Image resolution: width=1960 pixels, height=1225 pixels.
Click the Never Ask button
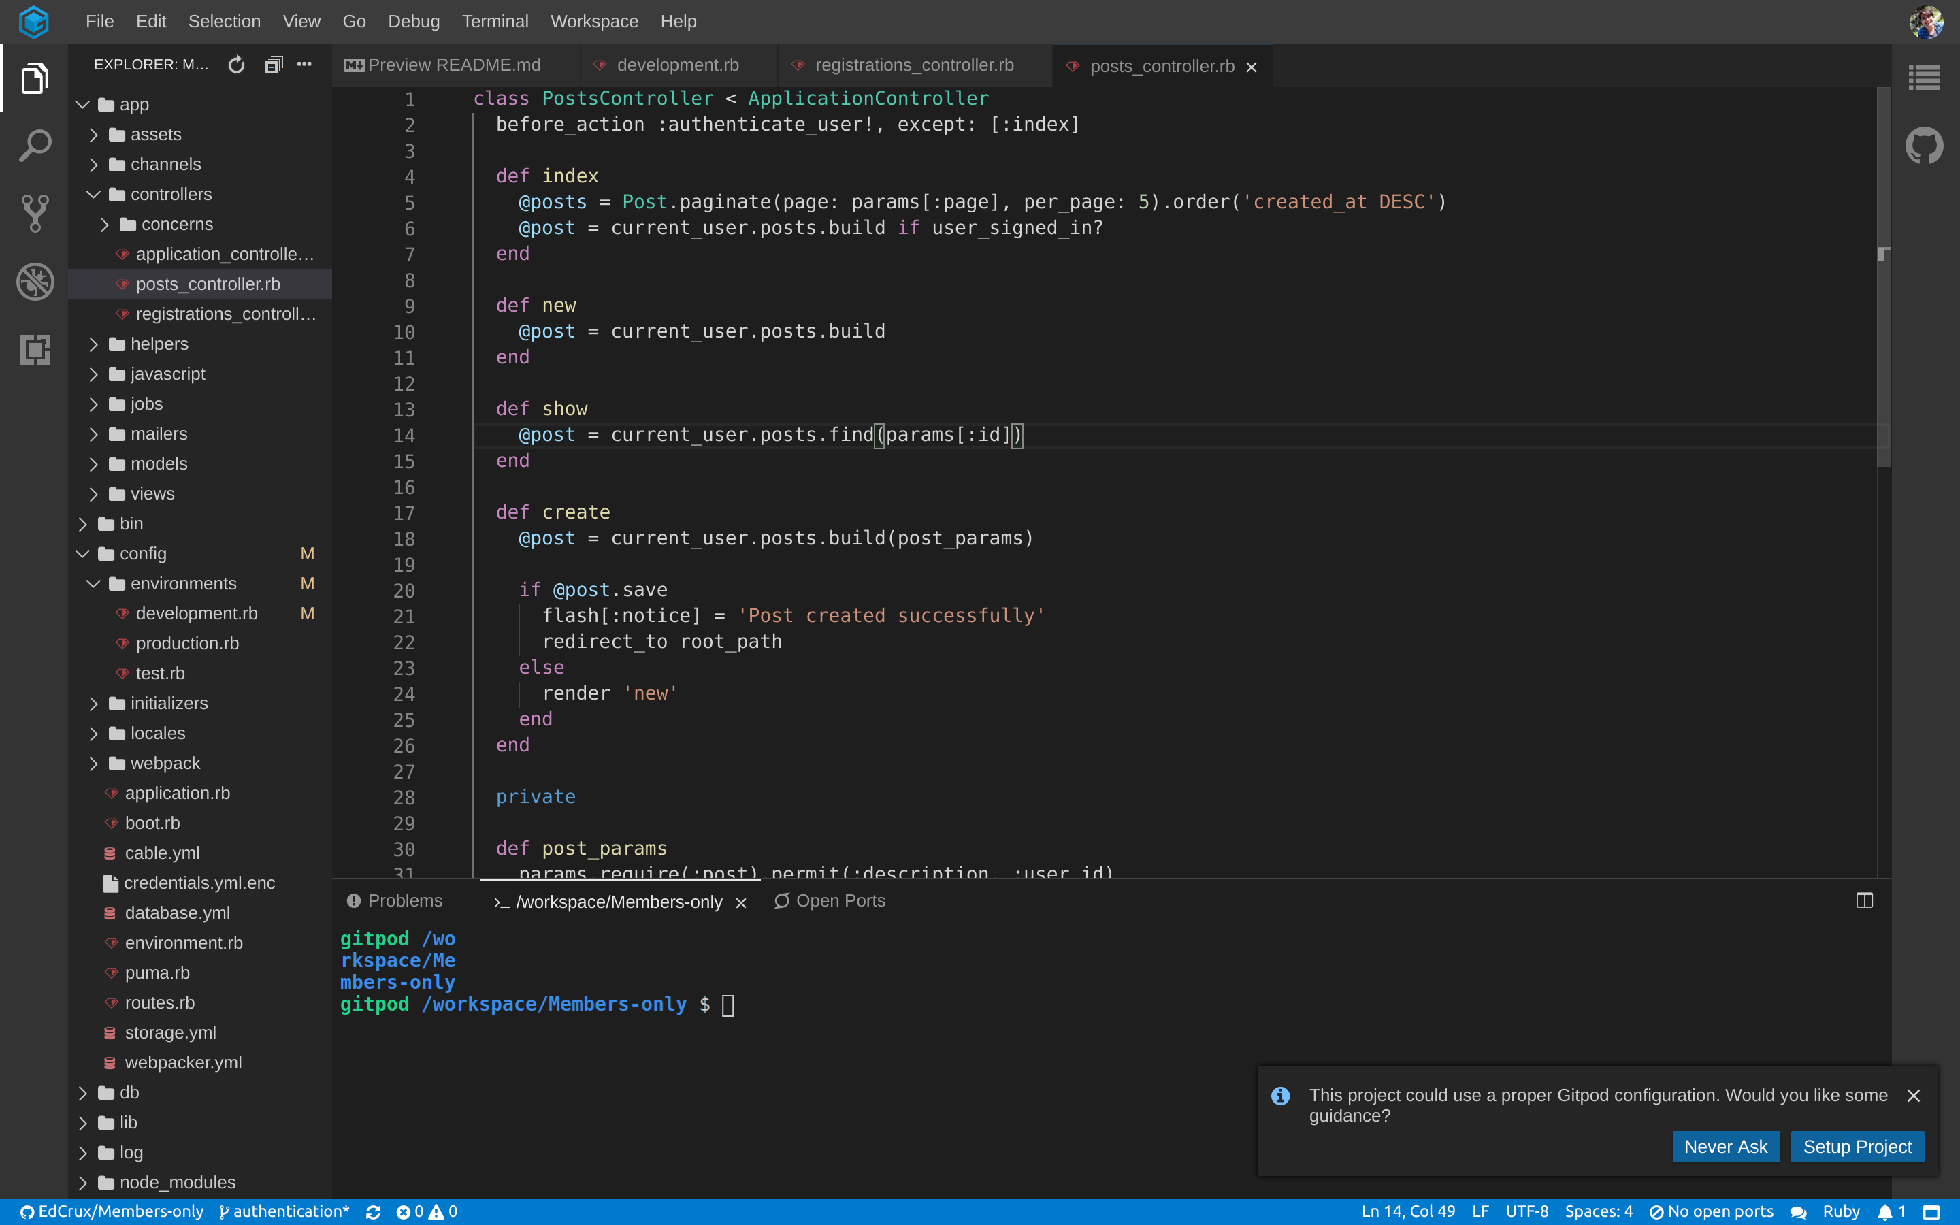[x=1725, y=1147]
